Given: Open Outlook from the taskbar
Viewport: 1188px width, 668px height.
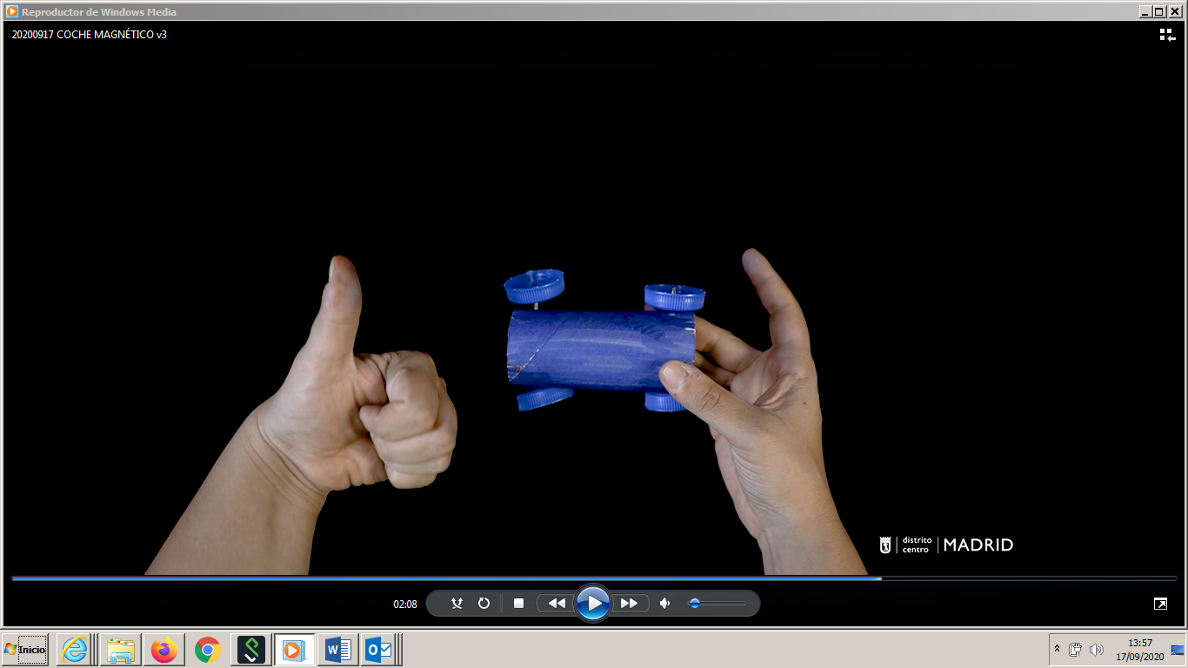Looking at the screenshot, I should pos(379,649).
